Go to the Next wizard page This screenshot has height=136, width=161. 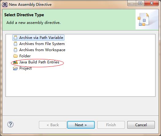click(x=81, y=125)
